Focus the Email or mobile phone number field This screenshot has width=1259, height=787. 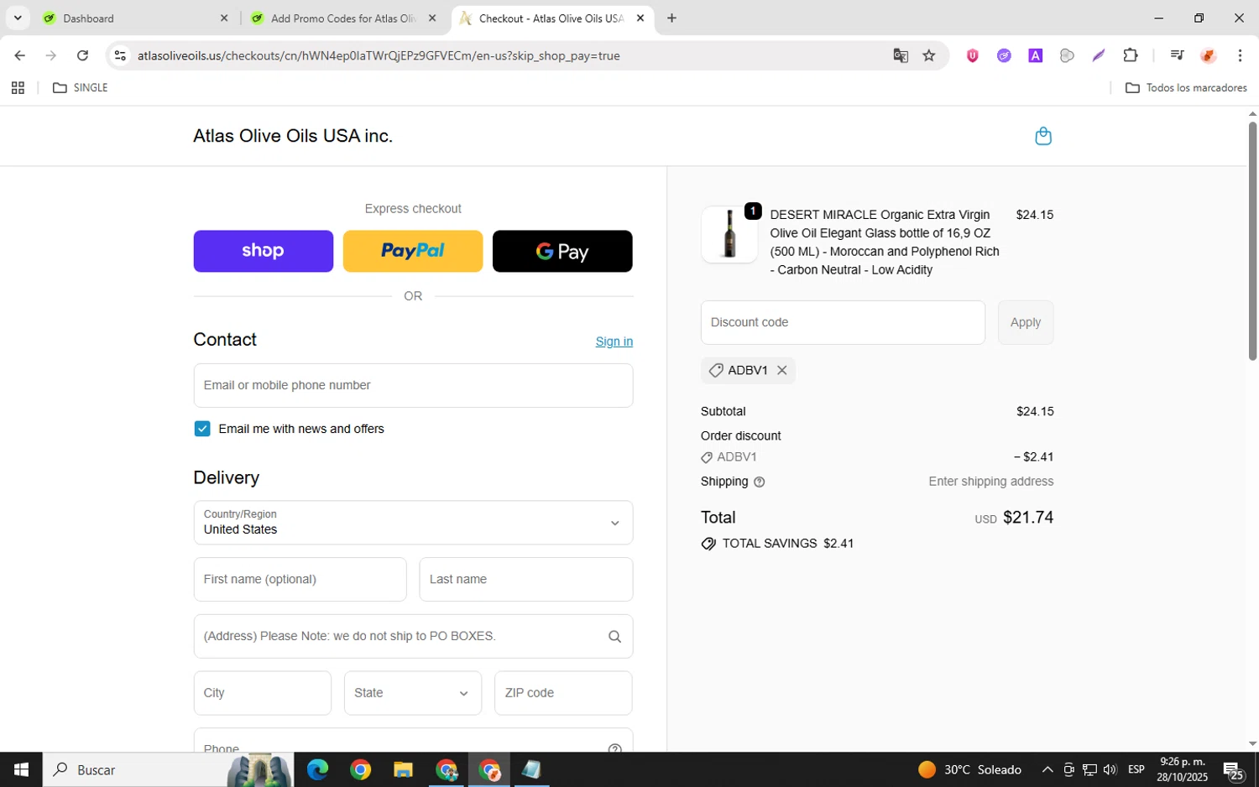point(413,385)
